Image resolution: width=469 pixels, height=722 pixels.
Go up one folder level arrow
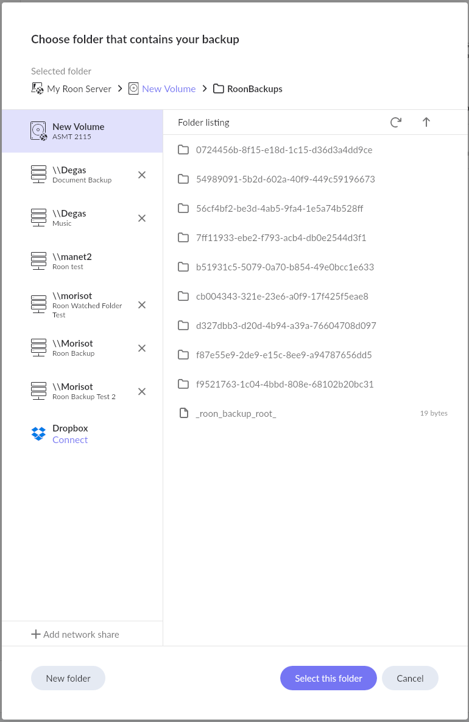coord(426,122)
